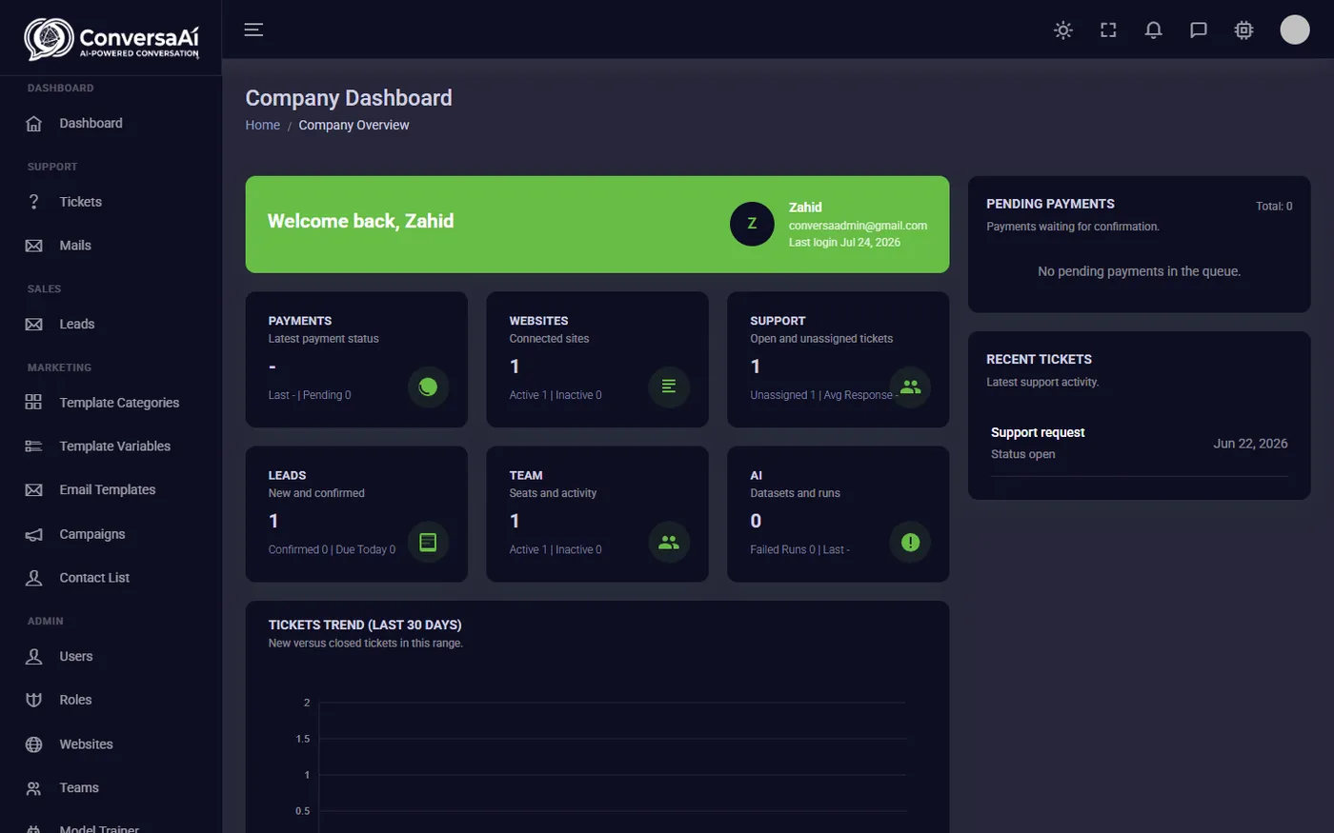Follow the Home breadcrumb link
The width and height of the screenshot is (1334, 833).
(x=262, y=125)
